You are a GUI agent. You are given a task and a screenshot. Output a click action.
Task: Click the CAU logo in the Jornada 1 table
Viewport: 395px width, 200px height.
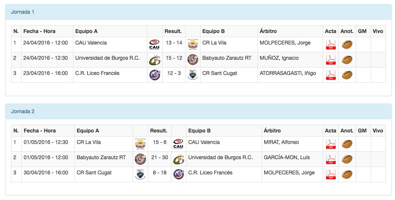click(x=155, y=45)
